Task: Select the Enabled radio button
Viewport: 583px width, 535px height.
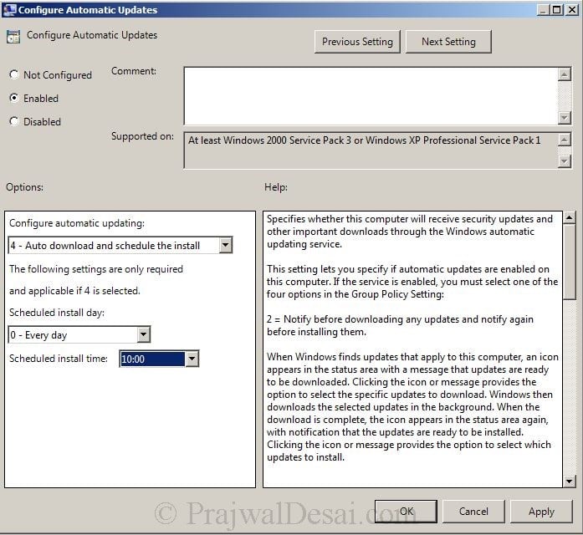Action: tap(14, 98)
